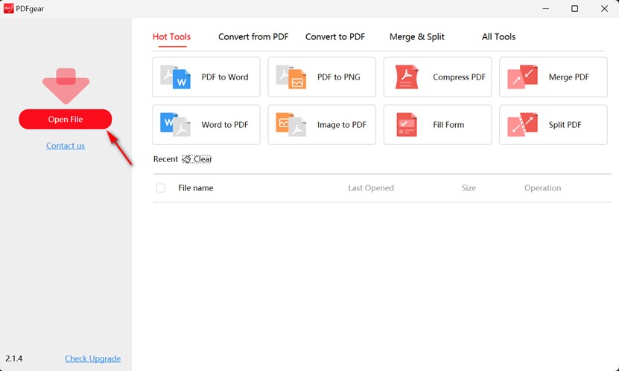Viewport: 619px width, 371px height.
Task: Go to the Merge & Split tab
Action: [x=417, y=36]
